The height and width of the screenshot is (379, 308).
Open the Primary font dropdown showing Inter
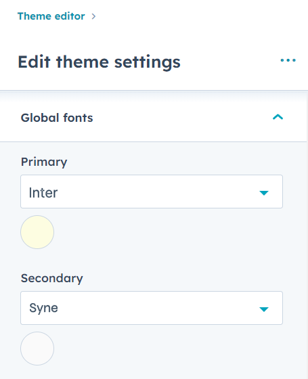152,192
